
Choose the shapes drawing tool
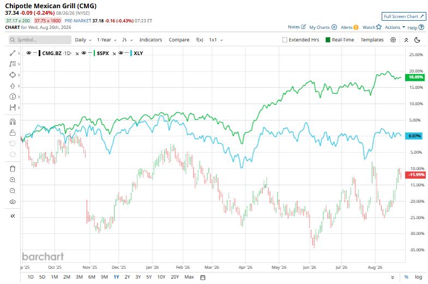point(13,75)
